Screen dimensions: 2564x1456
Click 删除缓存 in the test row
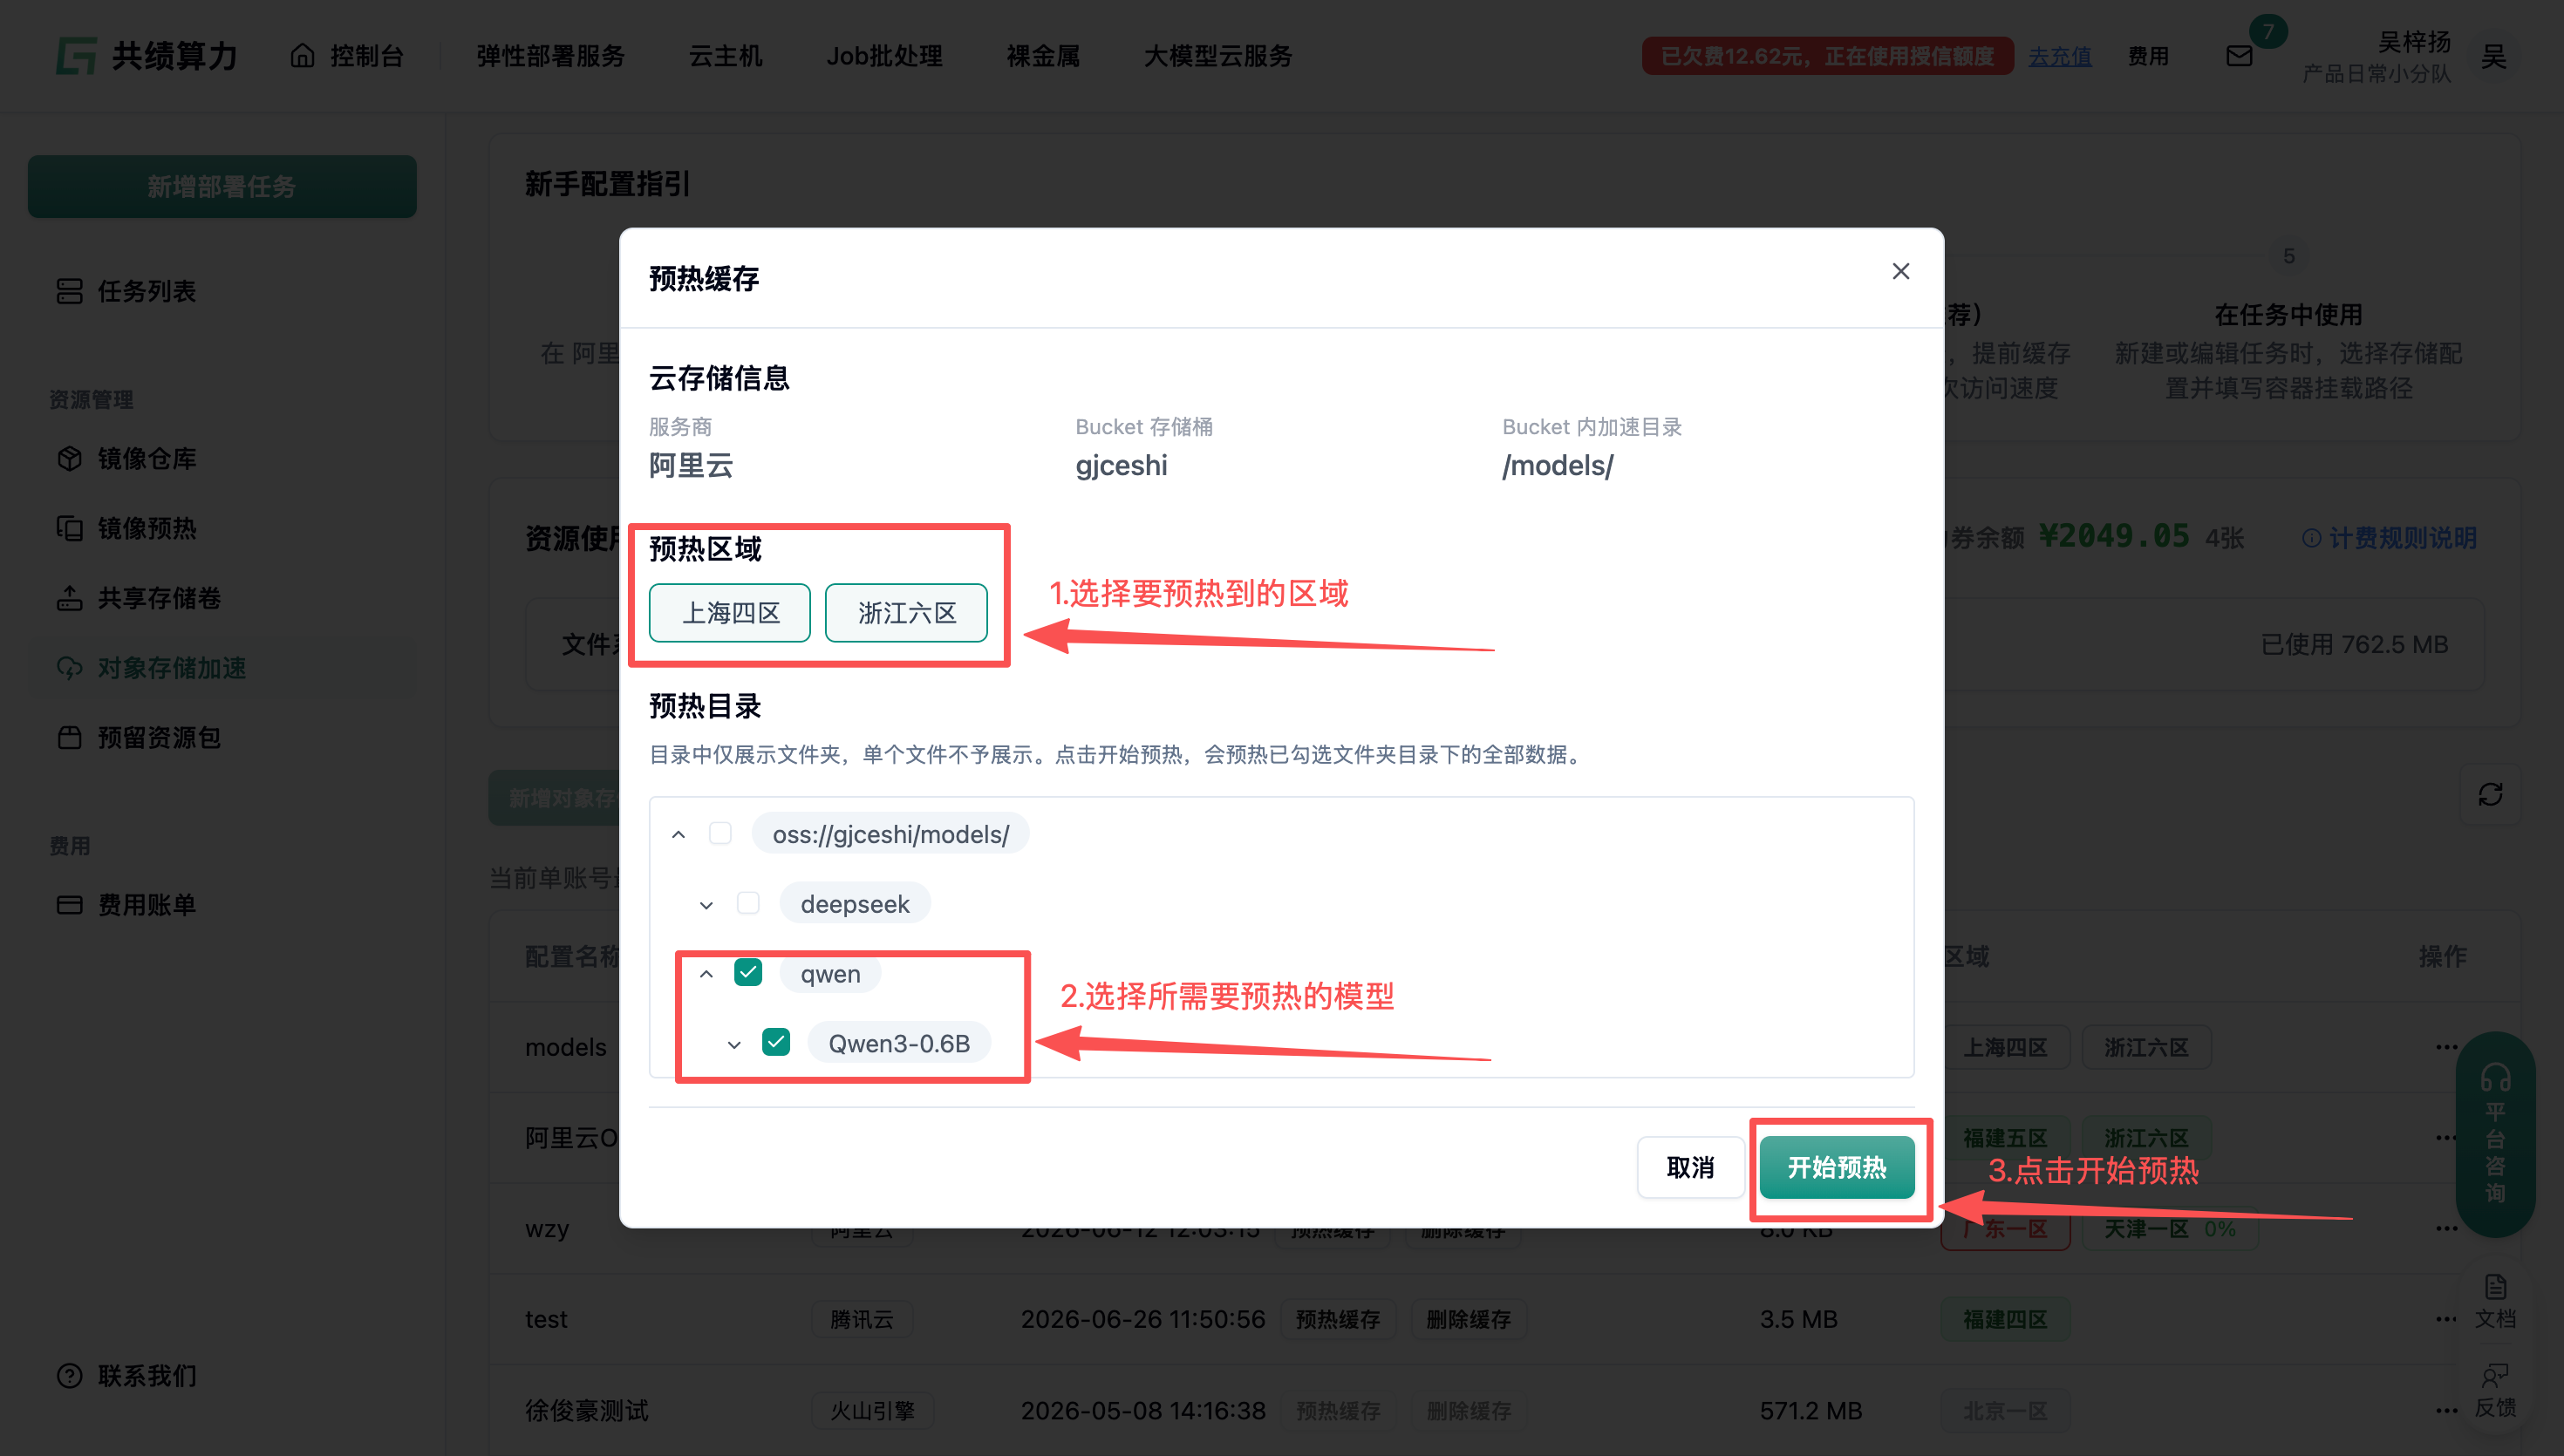coord(1468,1319)
